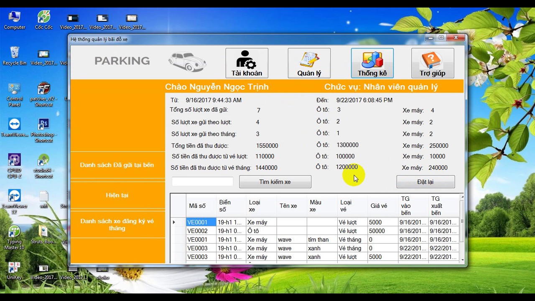Click the Tìm kiếm xe button
This screenshot has height=301, width=535.
pos(275,182)
